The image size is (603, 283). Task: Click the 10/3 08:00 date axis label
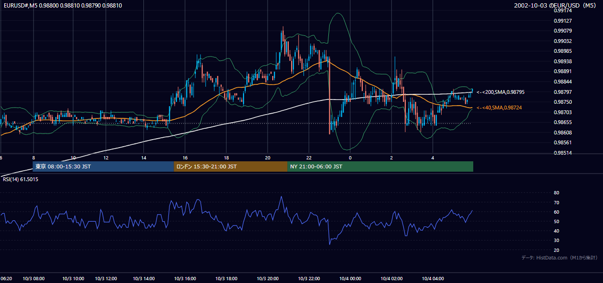(33, 279)
